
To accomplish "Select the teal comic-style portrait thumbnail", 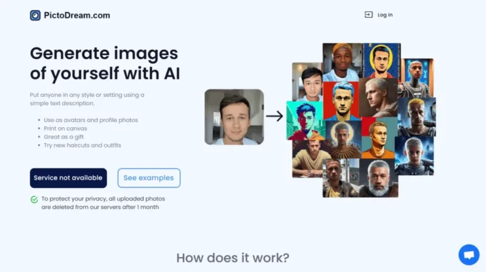I will [x=305, y=121].
